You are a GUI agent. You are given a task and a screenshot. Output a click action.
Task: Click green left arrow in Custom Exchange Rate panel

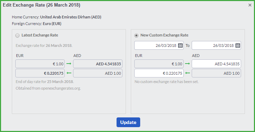click(188, 73)
